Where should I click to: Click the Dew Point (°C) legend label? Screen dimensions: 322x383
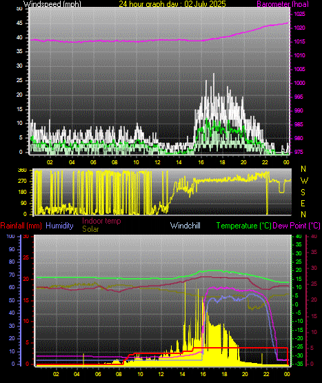[296, 226]
